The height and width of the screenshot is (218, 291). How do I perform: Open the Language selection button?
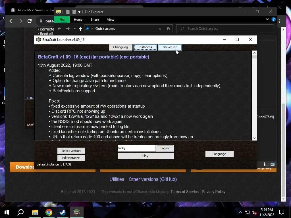coord(219,154)
